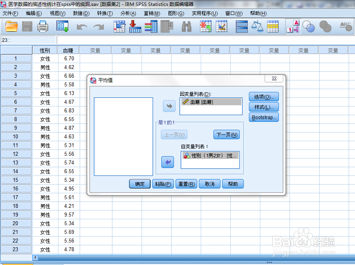Open data document folder icon
This screenshot has height=265, width=355.
click(11, 26)
